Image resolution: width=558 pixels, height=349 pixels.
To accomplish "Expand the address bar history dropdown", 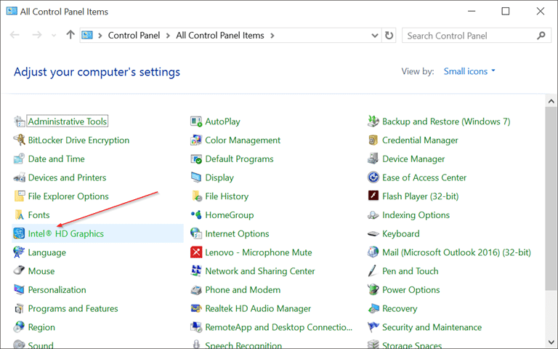I will point(374,35).
